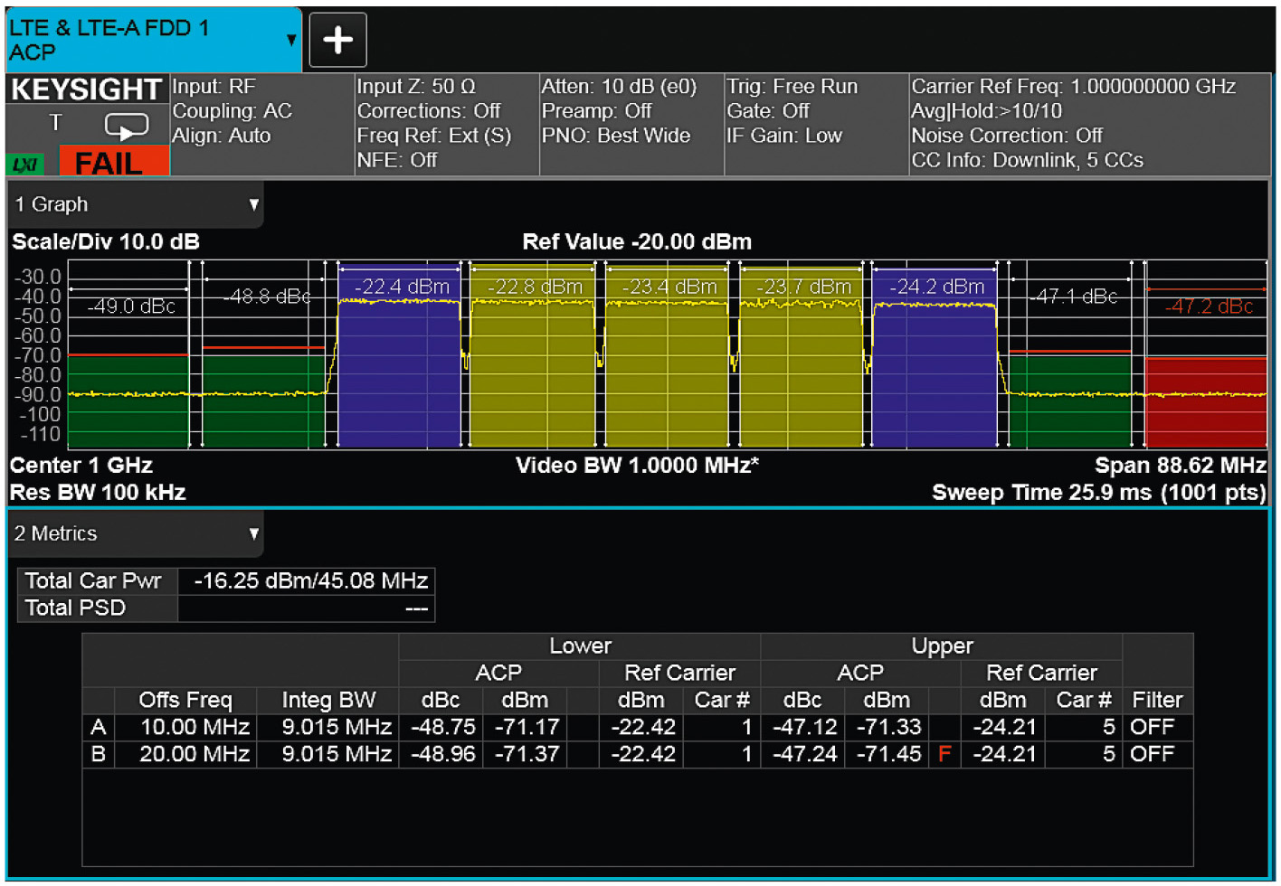Click the red upper offset B bar

(x=1205, y=402)
